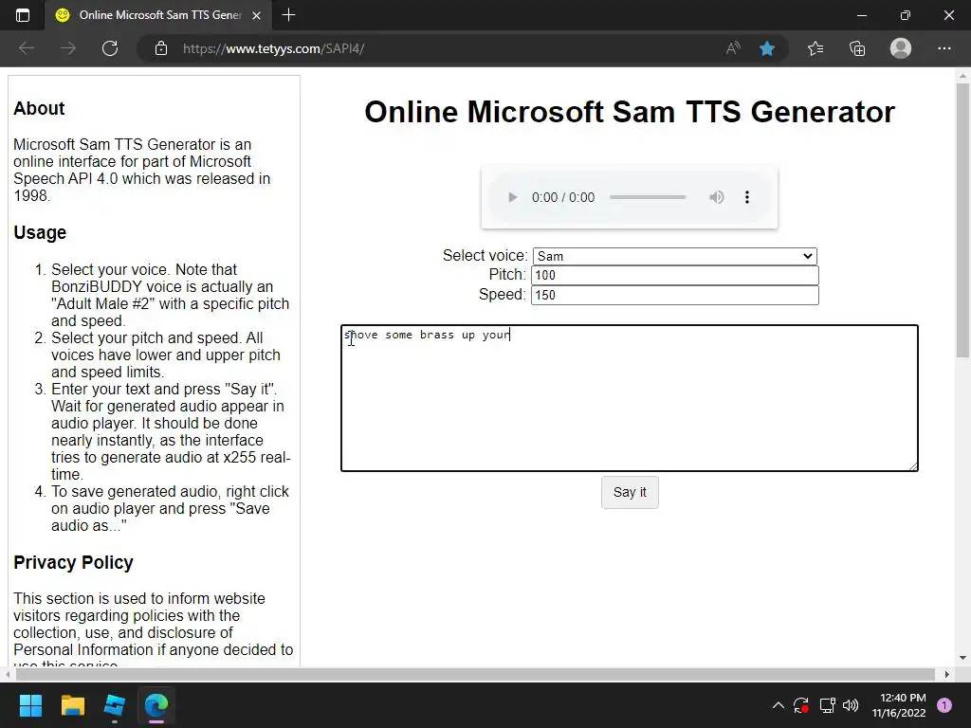
Task: Click the vertical page scrollbar
Action: 962,220
